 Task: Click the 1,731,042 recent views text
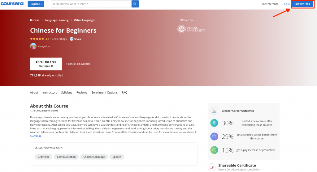click(x=44, y=111)
